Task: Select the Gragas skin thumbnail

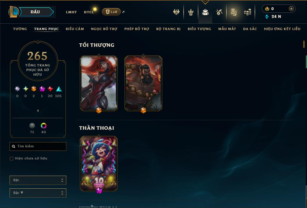Action: (x=143, y=83)
